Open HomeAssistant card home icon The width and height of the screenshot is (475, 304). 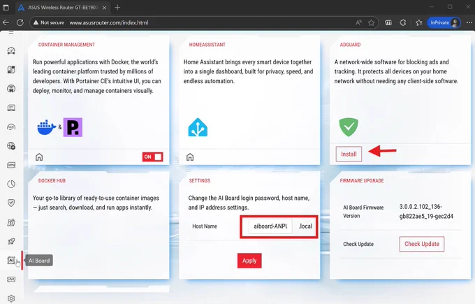pos(190,157)
